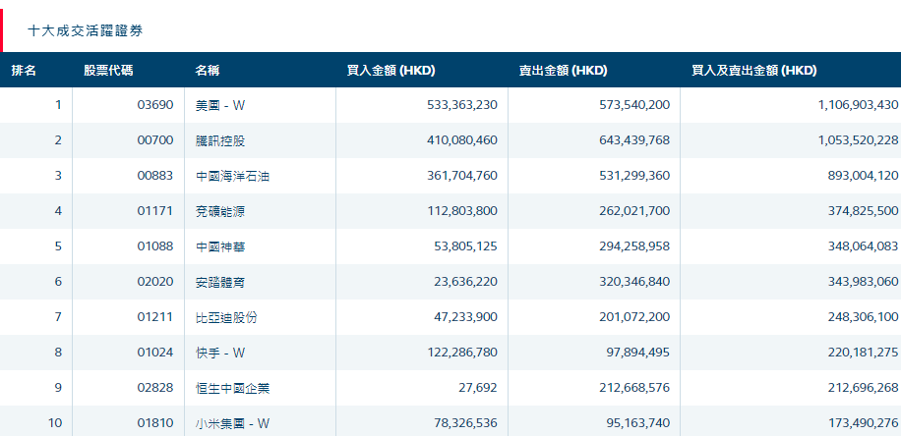Click rank number 10

tap(55, 423)
